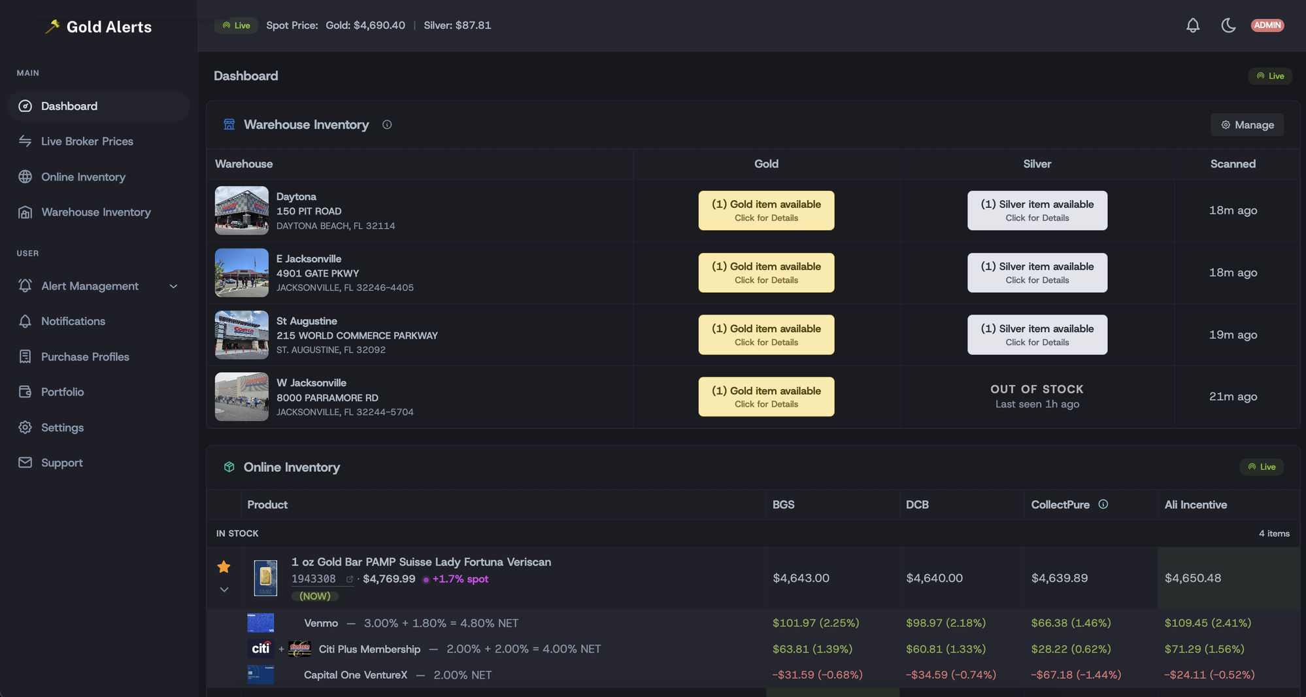Image resolution: width=1306 pixels, height=697 pixels.
Task: Click the Gold Alerts logo icon
Action: coord(52,26)
